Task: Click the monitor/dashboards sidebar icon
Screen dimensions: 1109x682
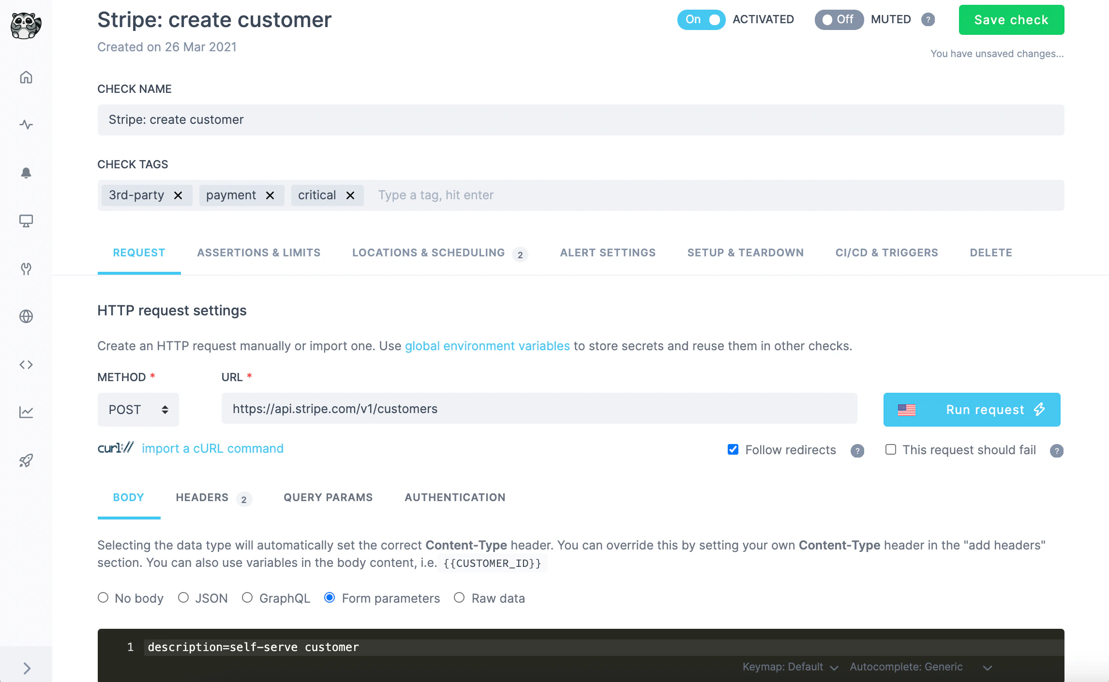Action: tap(26, 222)
